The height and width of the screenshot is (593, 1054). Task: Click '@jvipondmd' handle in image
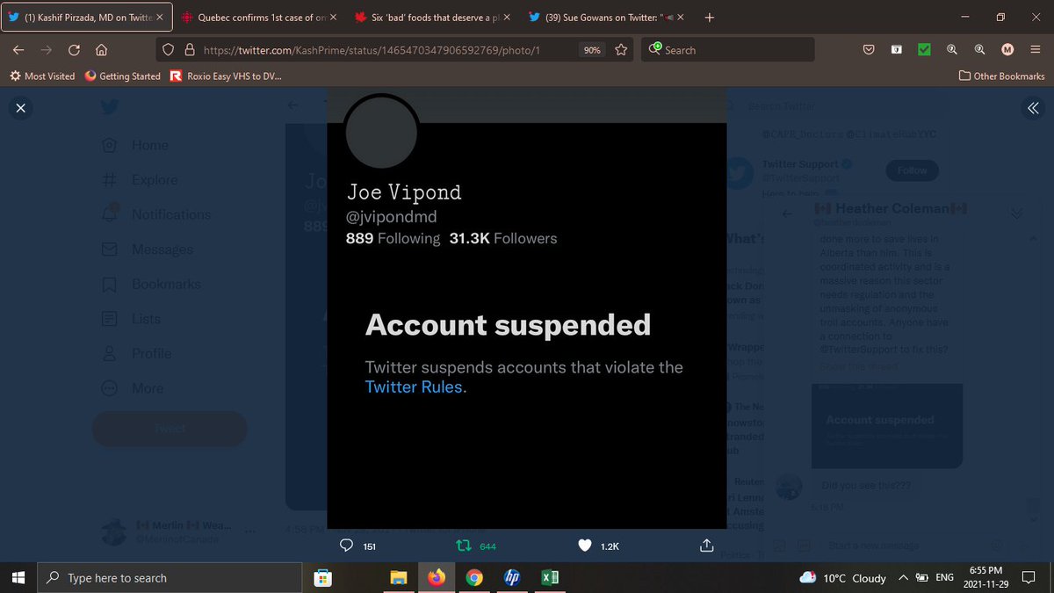(x=392, y=216)
